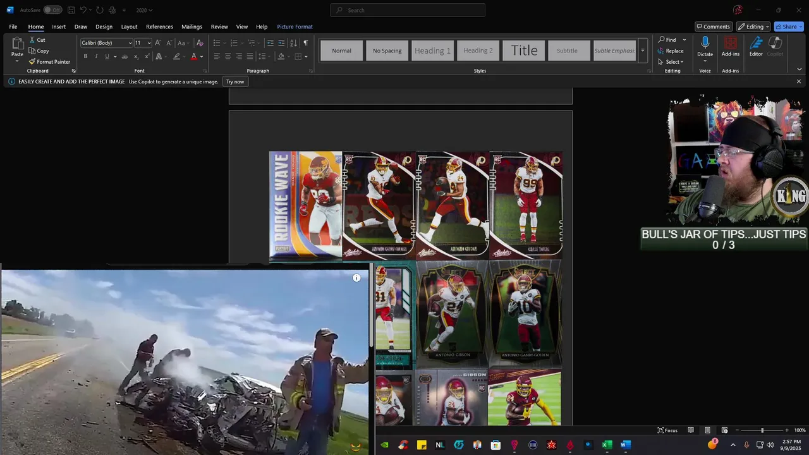Click the Save icon in title bar

coord(71,10)
